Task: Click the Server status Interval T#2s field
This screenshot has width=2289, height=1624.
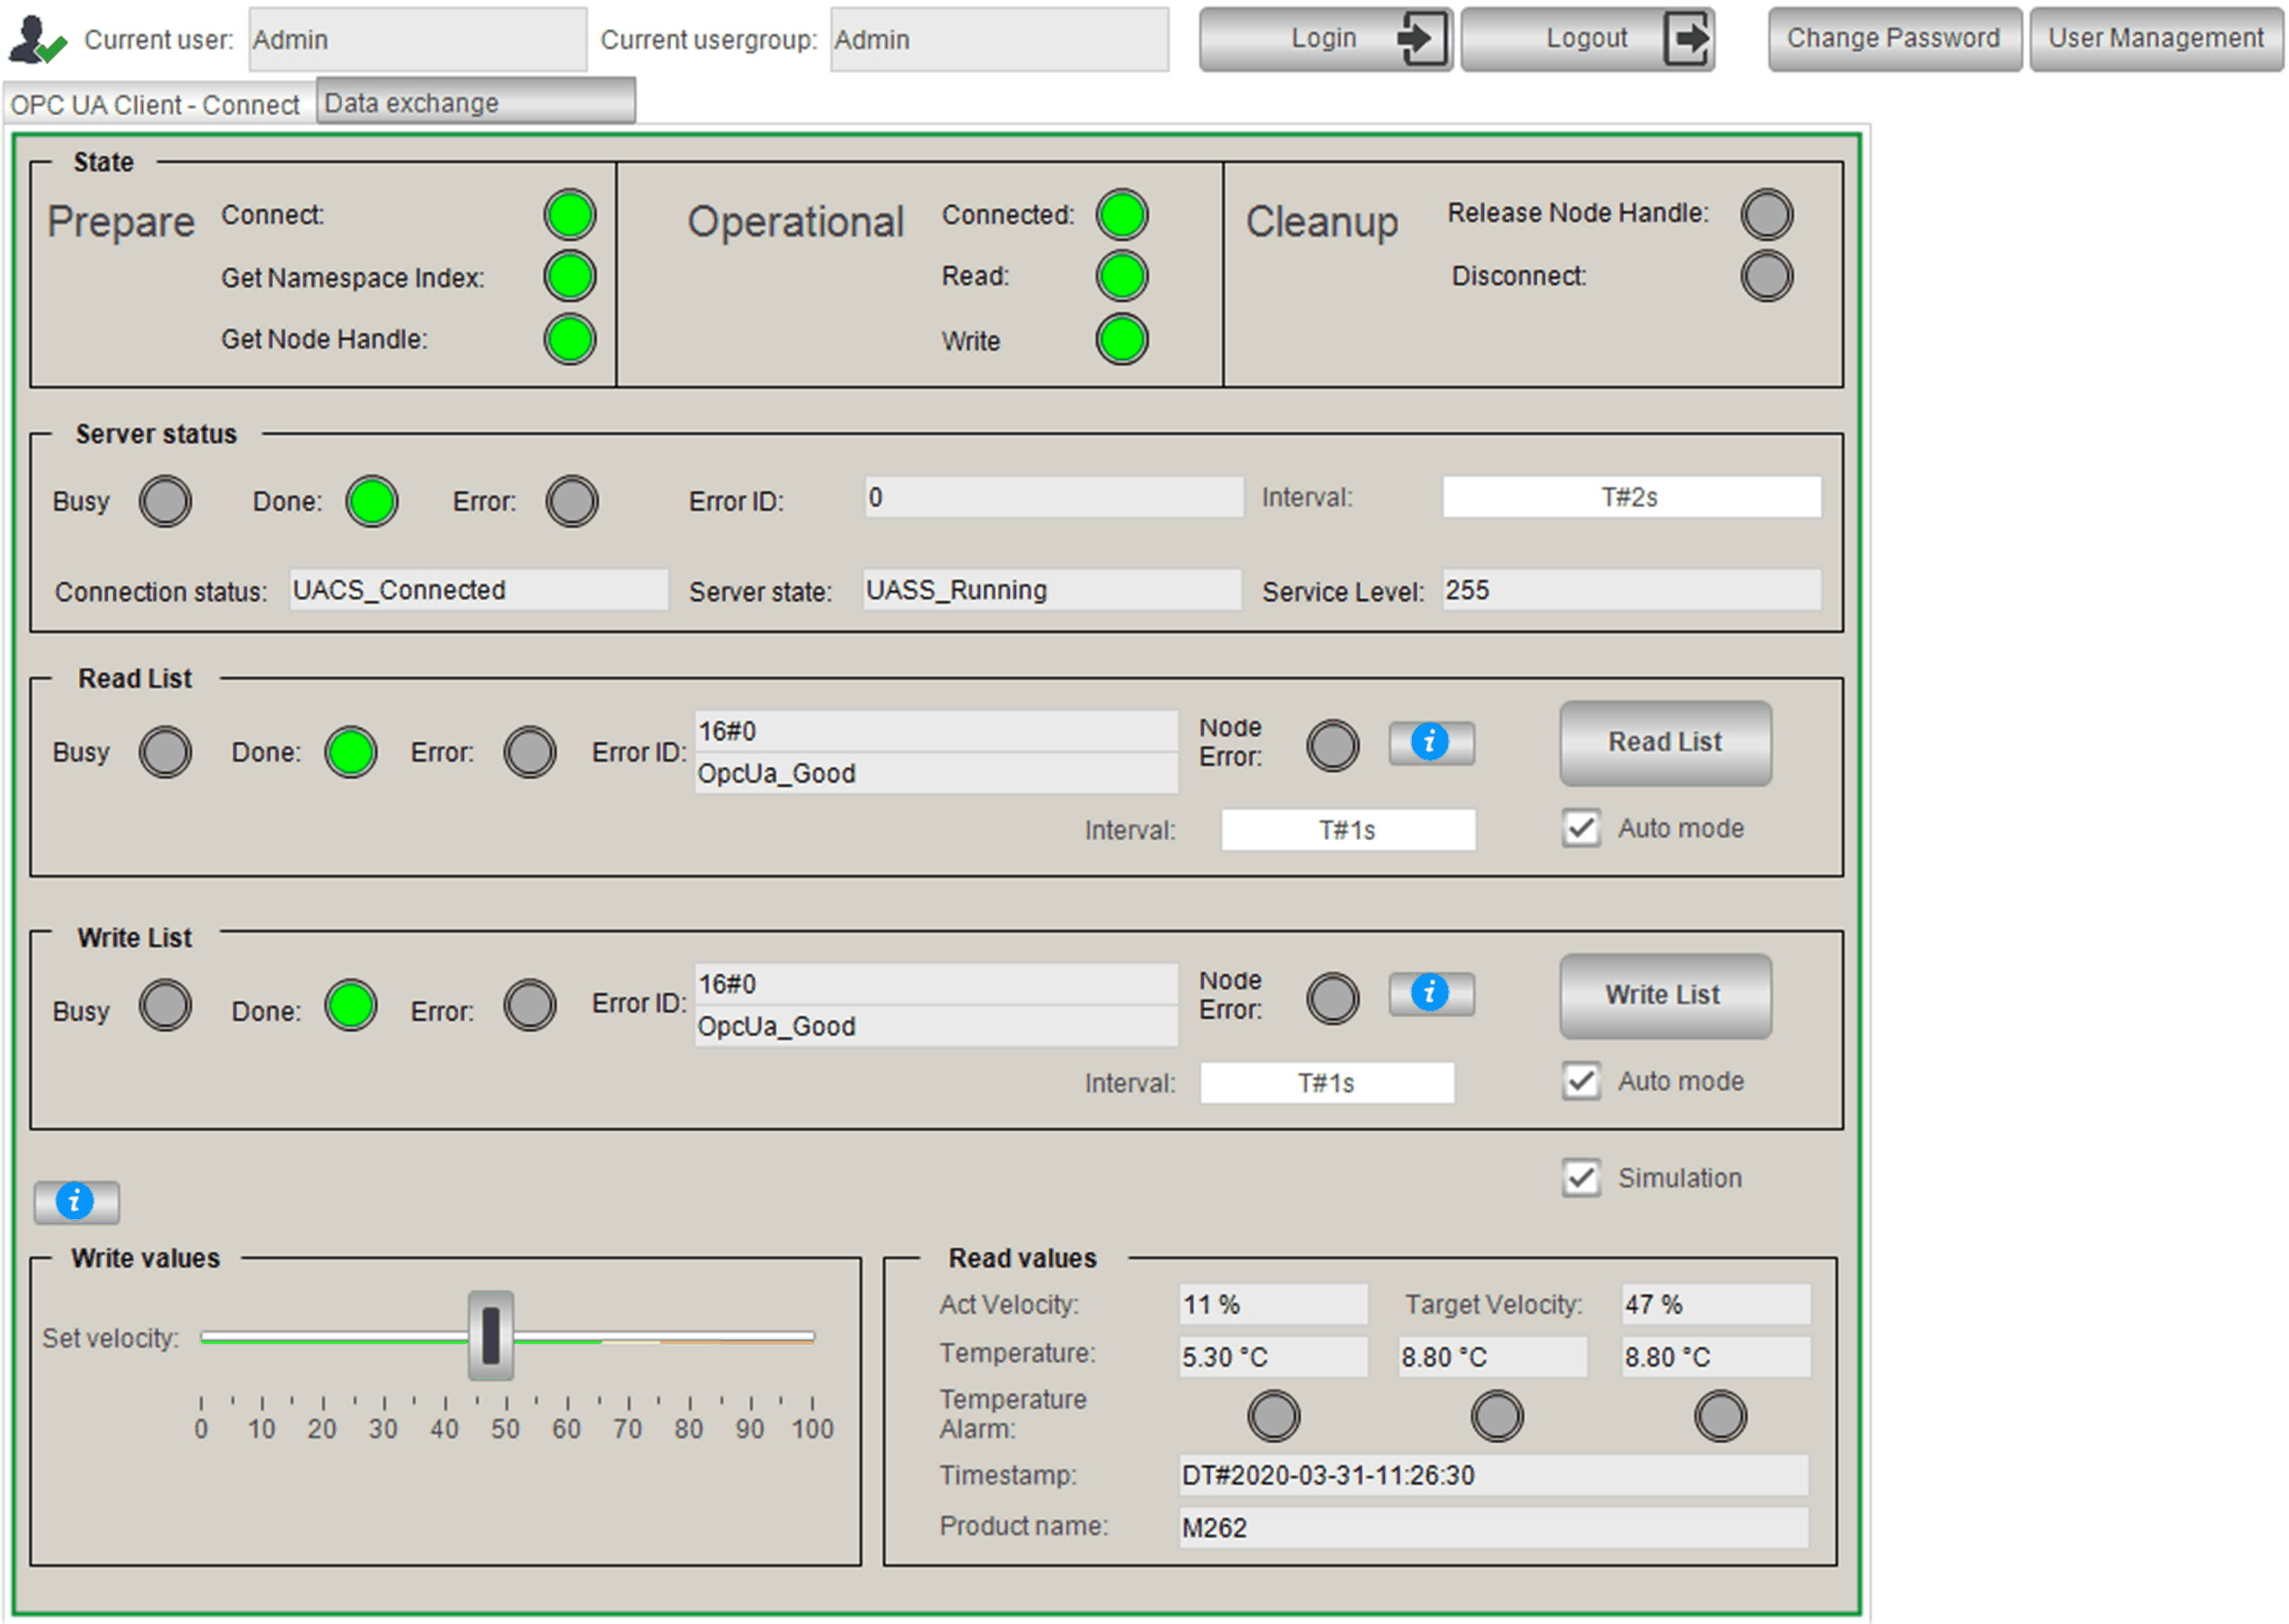Action: 1630,497
